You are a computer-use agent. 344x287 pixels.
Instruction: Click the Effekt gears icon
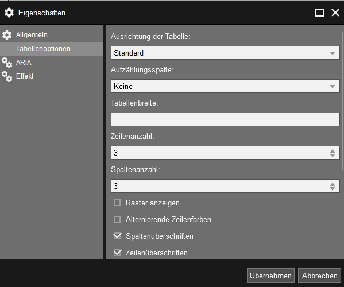[x=7, y=76]
